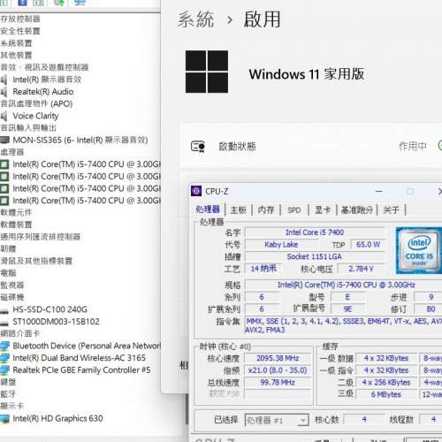Click the 工艺 value 14 纳米
The image size is (442, 442).
263,269
